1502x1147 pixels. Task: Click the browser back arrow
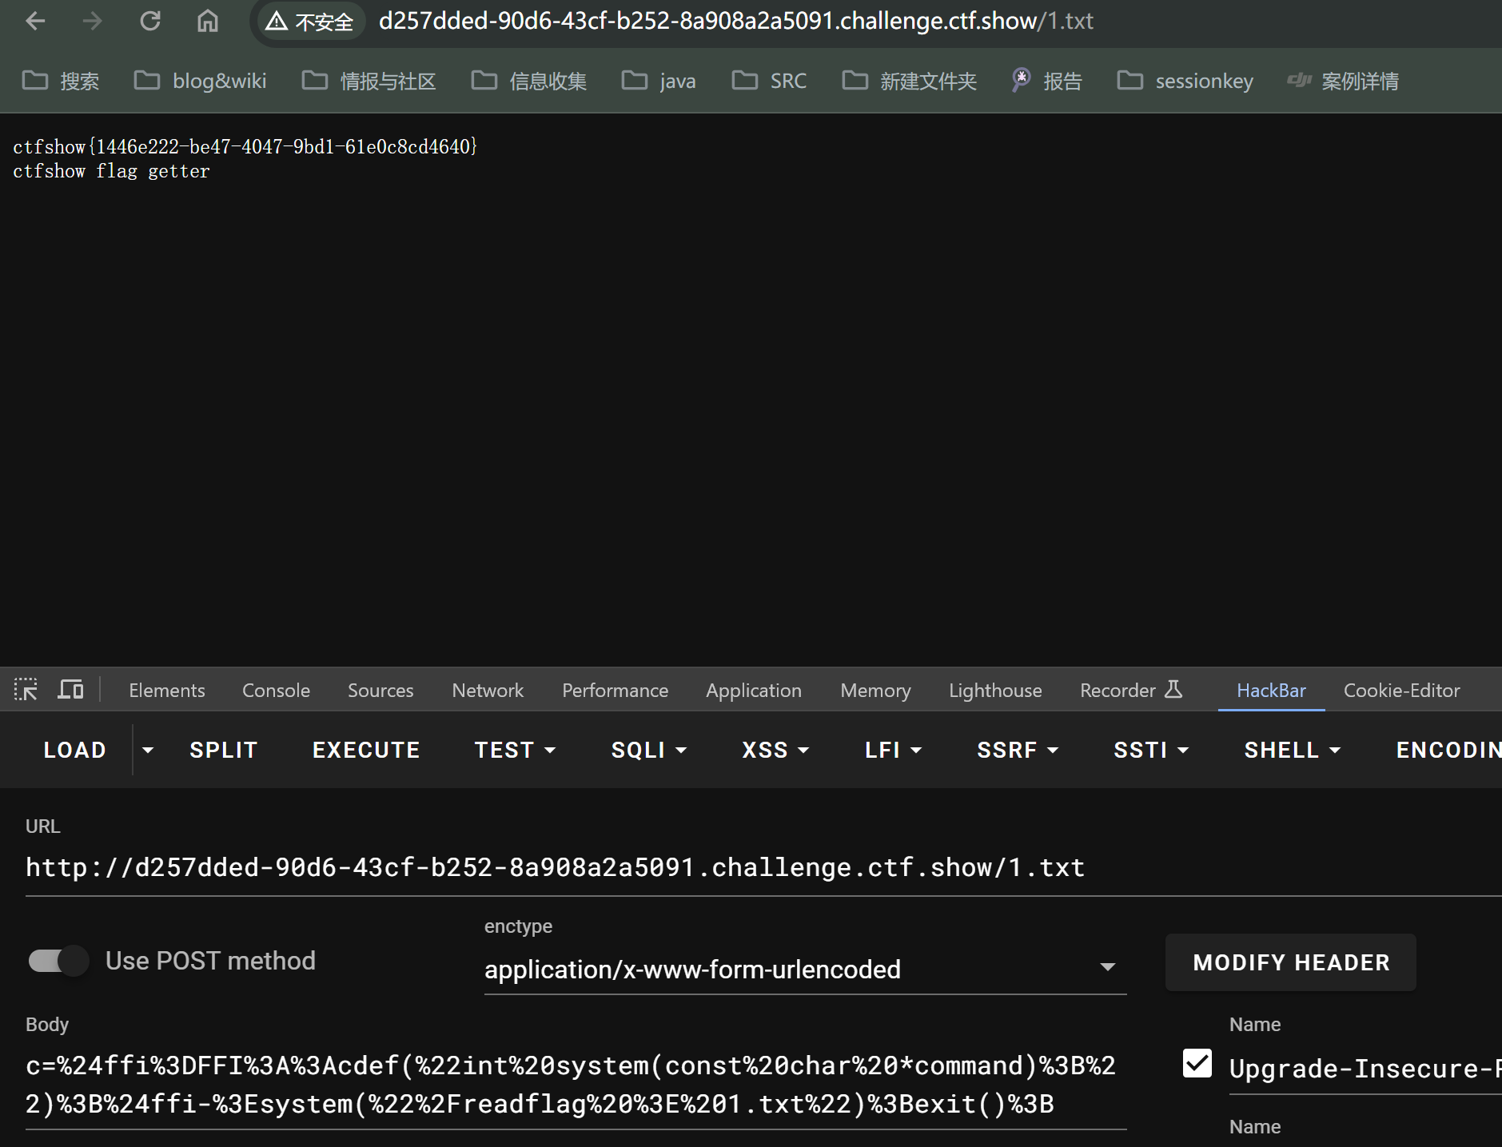point(35,22)
